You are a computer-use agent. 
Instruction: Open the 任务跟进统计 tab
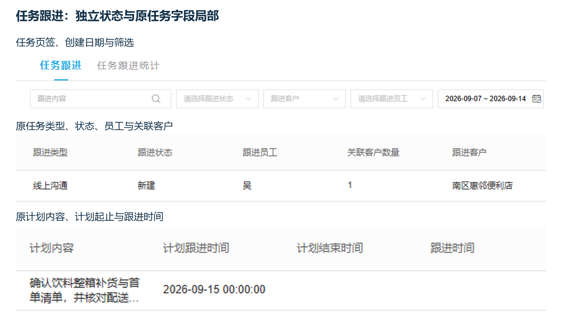(x=128, y=65)
